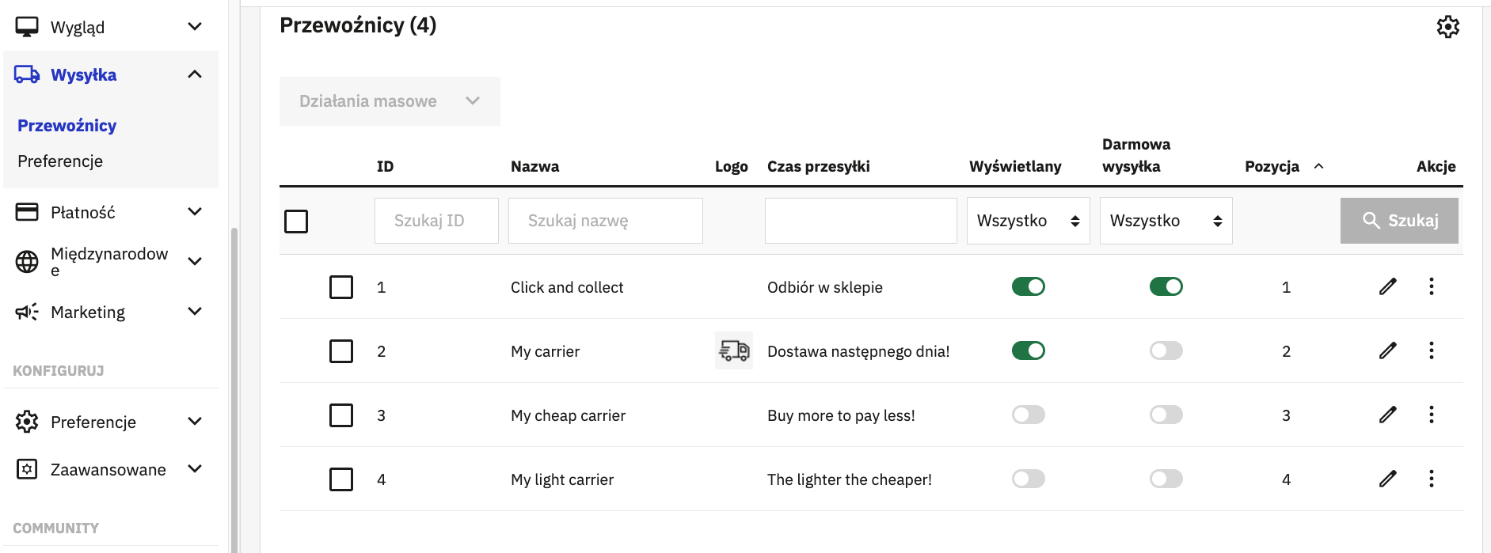Open the Działania masowe dropdown
The width and height of the screenshot is (1491, 553).
[x=390, y=101]
